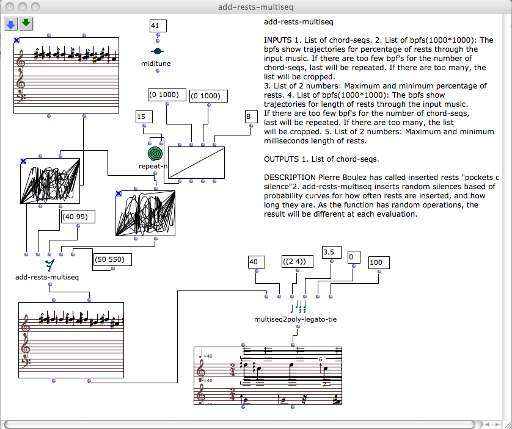Select the diagonal line bpf box
This screenshot has height=429, width=512.
196,162
